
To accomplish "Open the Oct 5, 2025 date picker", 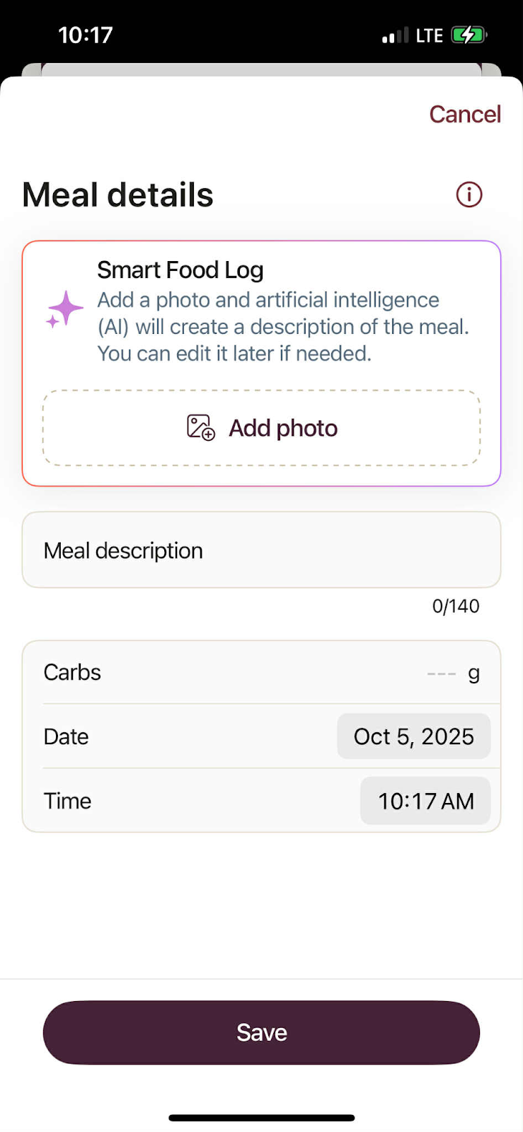I will 413,737.
